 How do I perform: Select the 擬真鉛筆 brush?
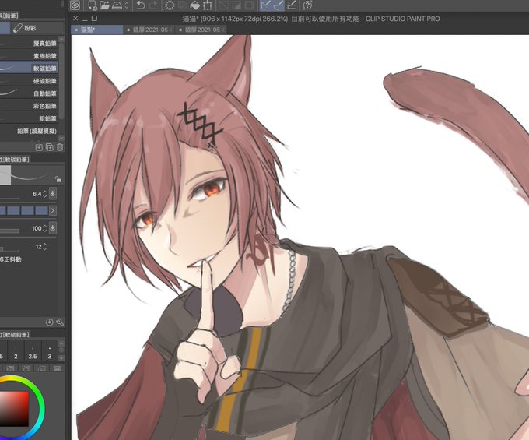coord(29,44)
